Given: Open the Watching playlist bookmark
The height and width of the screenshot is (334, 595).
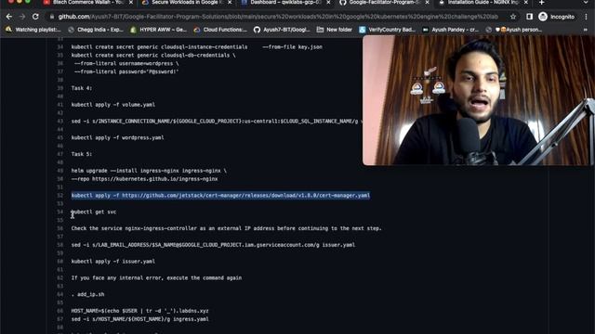Looking at the screenshot, I should (x=33, y=30).
